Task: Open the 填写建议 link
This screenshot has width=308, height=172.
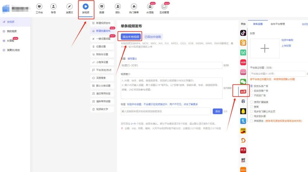Action: 132,59
